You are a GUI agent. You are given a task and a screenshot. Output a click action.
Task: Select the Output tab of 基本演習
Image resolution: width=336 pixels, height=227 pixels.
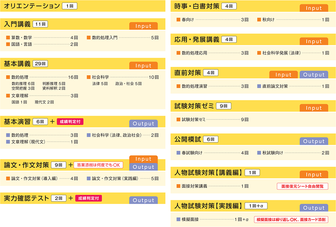coord(143,124)
